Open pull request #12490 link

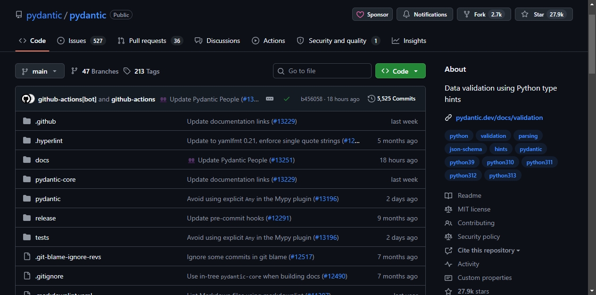click(x=334, y=276)
